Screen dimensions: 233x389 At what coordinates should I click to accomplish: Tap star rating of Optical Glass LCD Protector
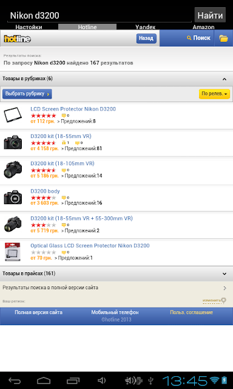tap(43, 252)
